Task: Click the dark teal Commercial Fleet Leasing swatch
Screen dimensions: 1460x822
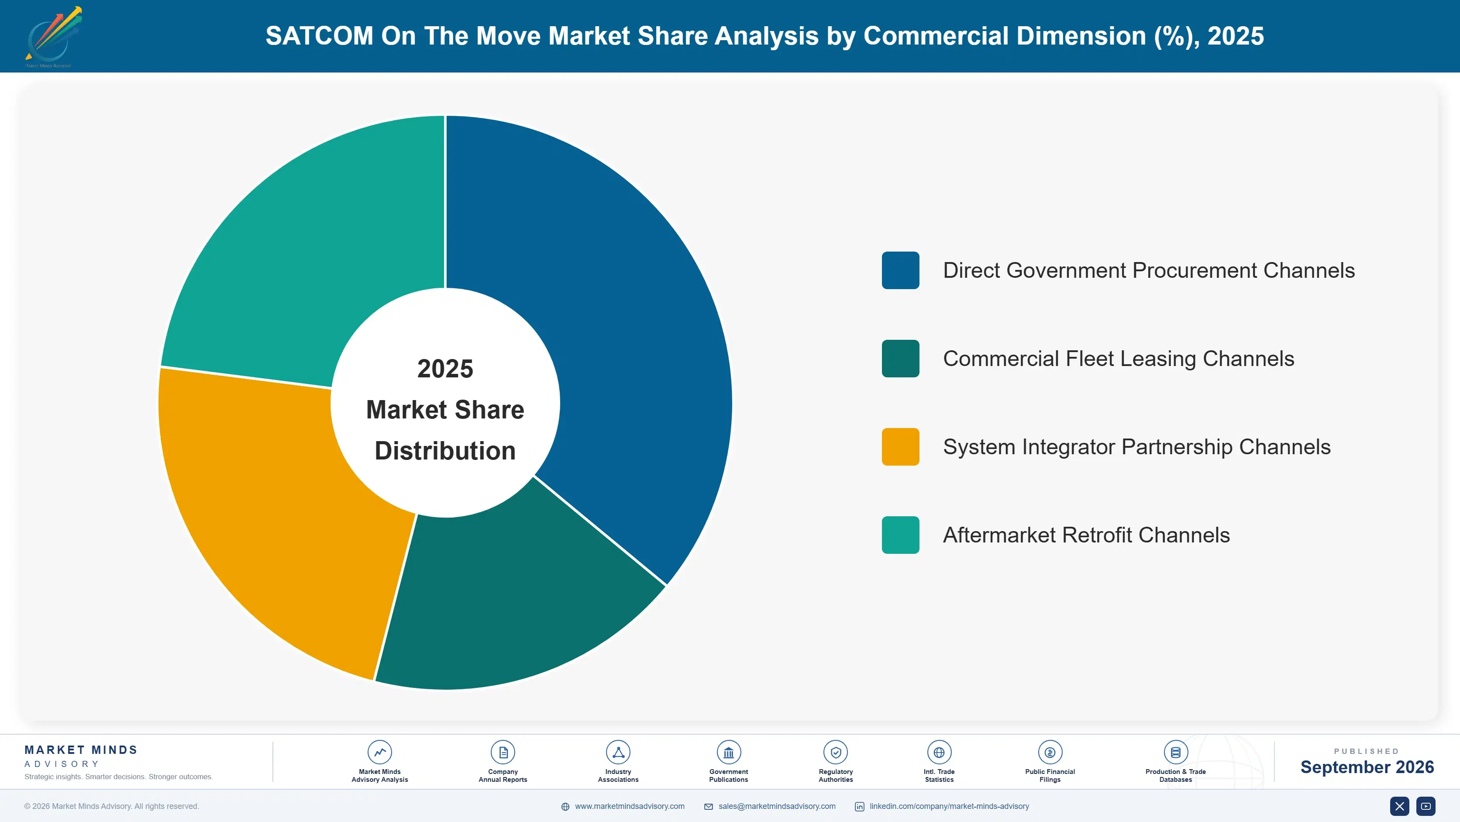Action: click(x=900, y=359)
